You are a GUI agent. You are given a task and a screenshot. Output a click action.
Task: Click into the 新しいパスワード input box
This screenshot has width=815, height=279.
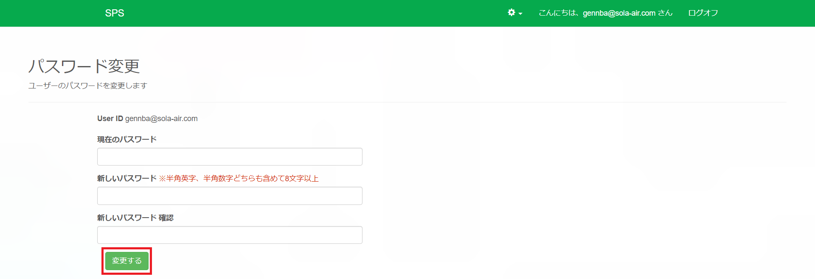[230, 196]
